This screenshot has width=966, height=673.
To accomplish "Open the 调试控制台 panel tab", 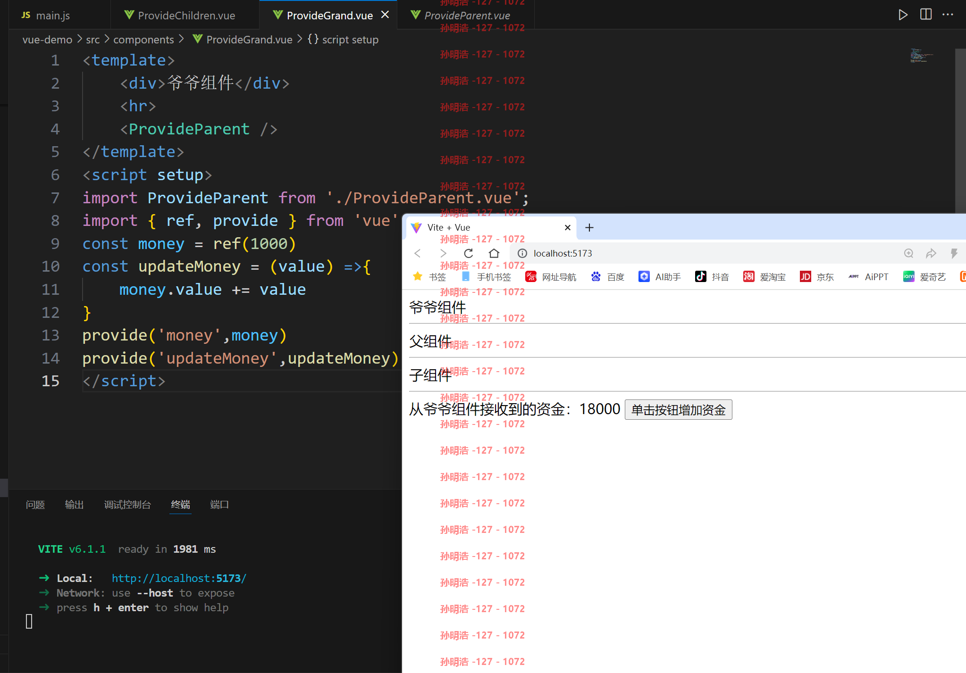I will tap(127, 505).
